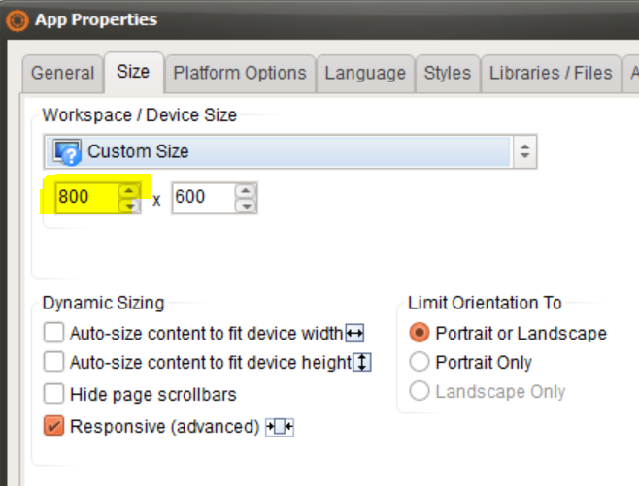Increase height 600 with up arrow

point(246,190)
